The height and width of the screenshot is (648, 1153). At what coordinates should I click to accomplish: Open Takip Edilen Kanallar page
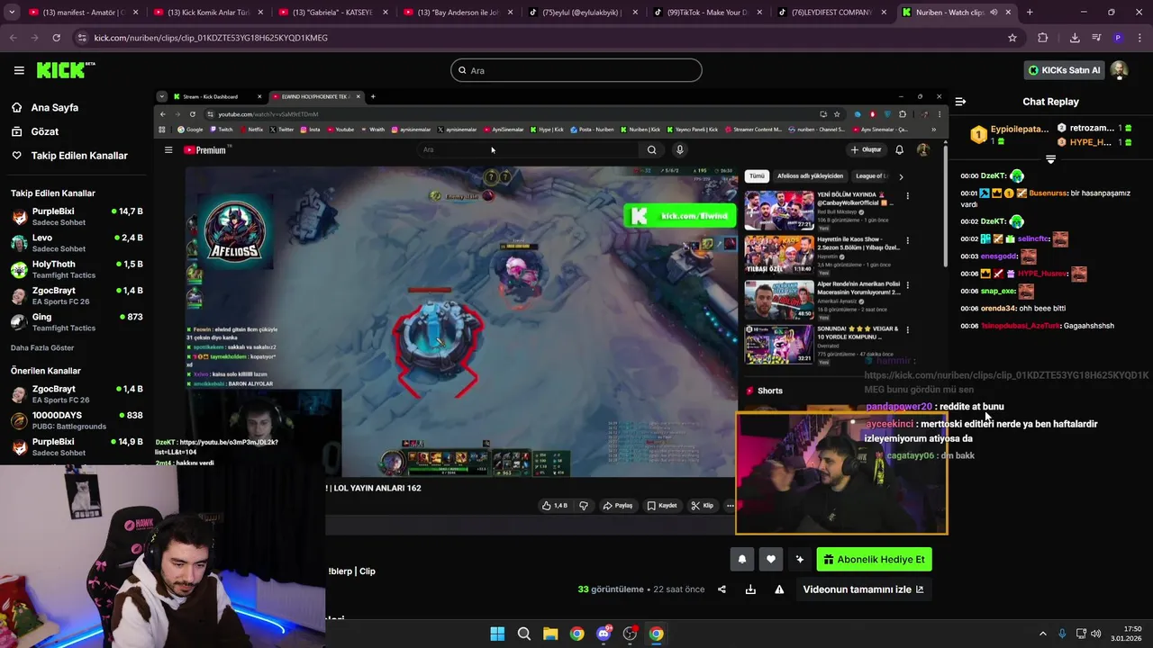point(69,156)
